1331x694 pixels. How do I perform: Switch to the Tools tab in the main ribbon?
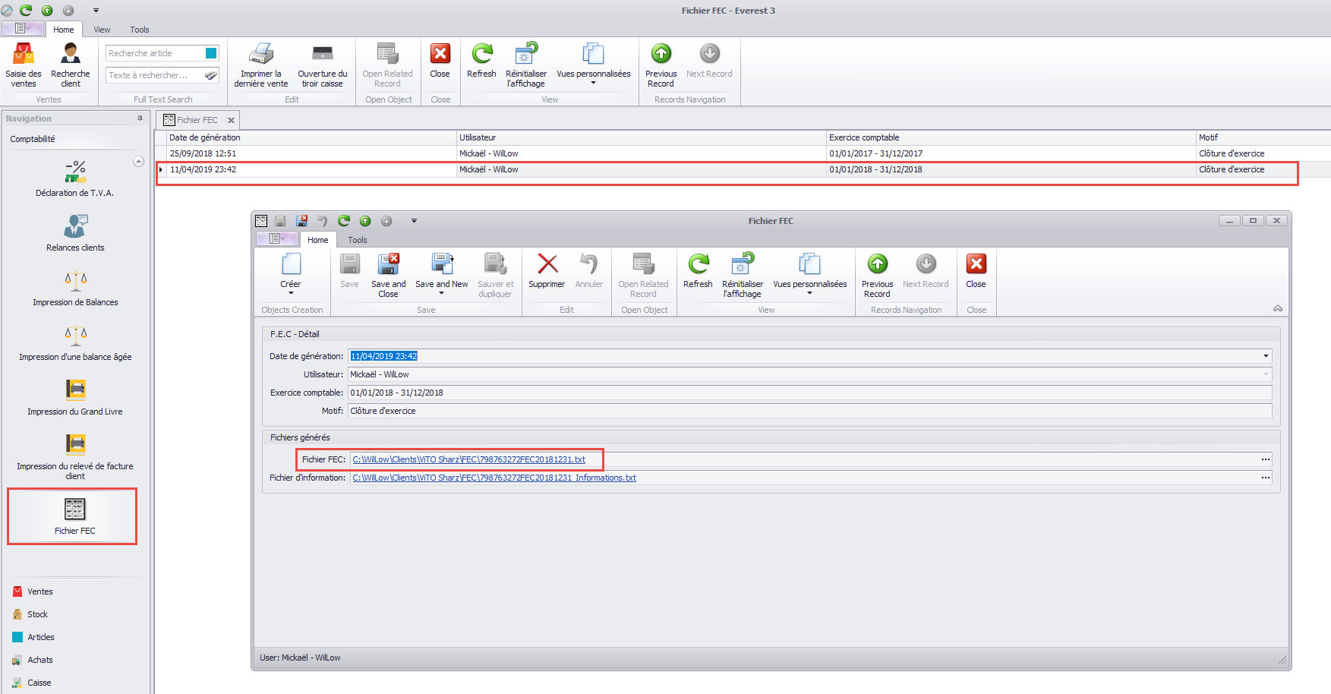140,30
